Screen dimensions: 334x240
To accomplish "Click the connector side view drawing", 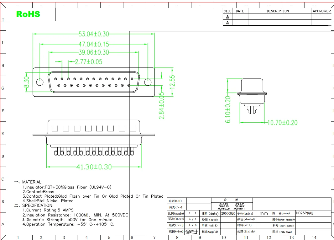I will click(252, 96).
